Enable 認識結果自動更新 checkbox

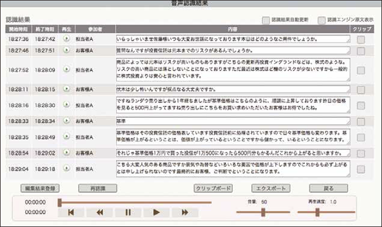coord(265,20)
